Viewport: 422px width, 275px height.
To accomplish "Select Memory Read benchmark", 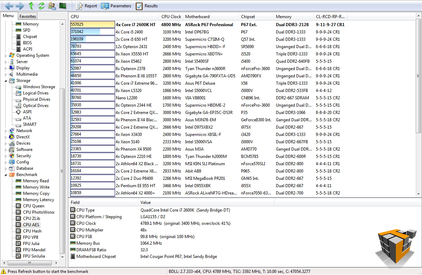I will click(x=36, y=181).
